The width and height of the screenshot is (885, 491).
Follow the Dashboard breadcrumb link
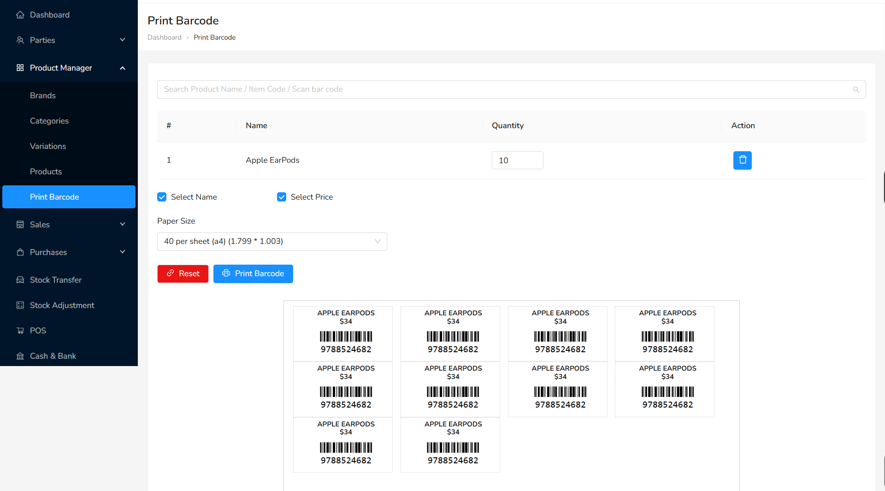point(165,37)
